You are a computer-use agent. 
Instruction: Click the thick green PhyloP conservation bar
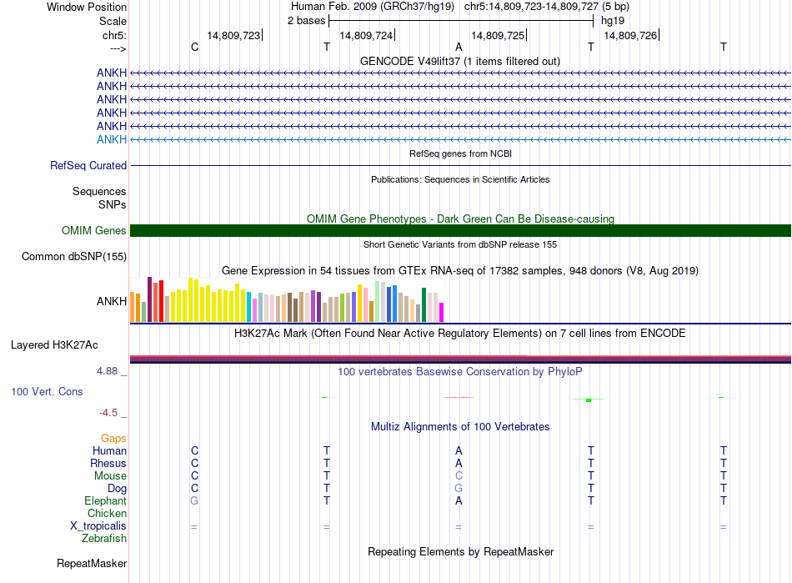pyautogui.click(x=589, y=400)
